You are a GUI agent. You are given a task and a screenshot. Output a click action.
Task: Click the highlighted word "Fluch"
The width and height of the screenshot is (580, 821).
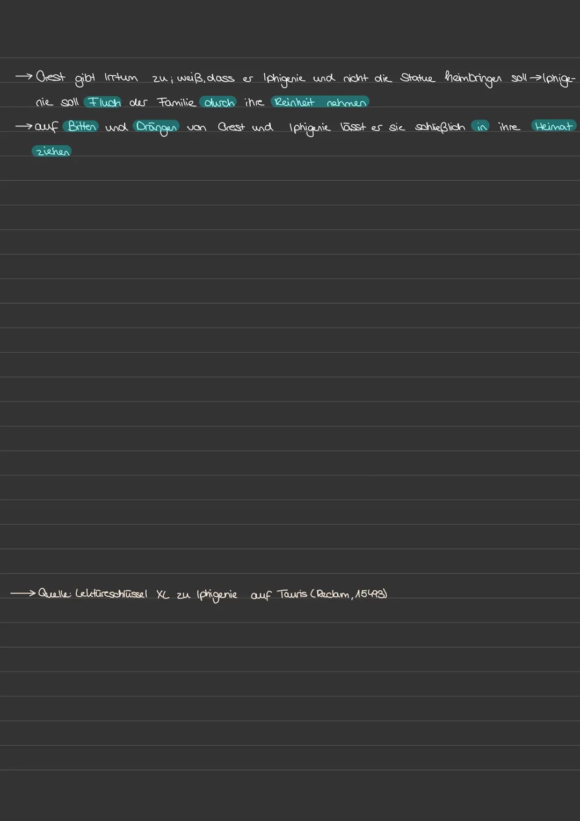[x=104, y=102]
